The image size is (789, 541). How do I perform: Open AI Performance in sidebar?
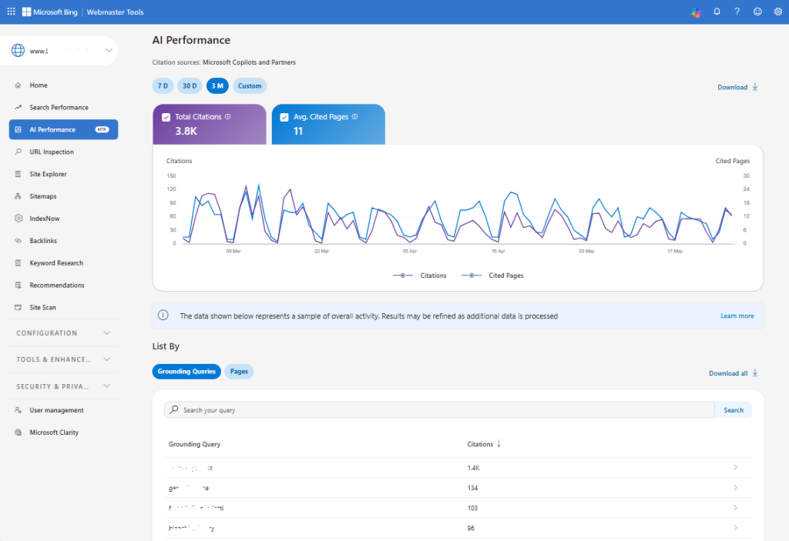click(x=63, y=130)
